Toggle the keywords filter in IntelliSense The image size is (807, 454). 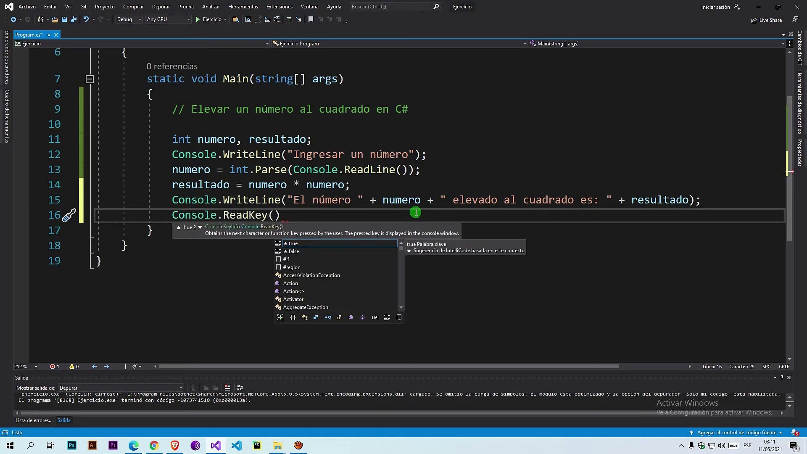pos(387,317)
